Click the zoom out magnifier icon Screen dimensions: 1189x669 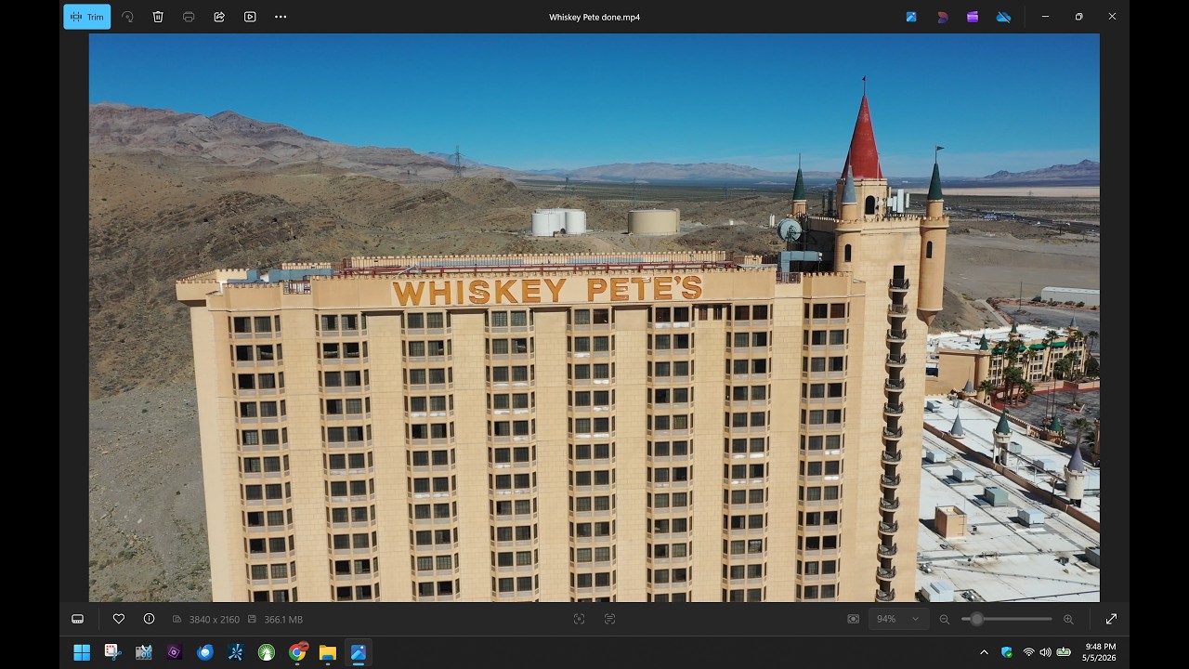coord(945,619)
